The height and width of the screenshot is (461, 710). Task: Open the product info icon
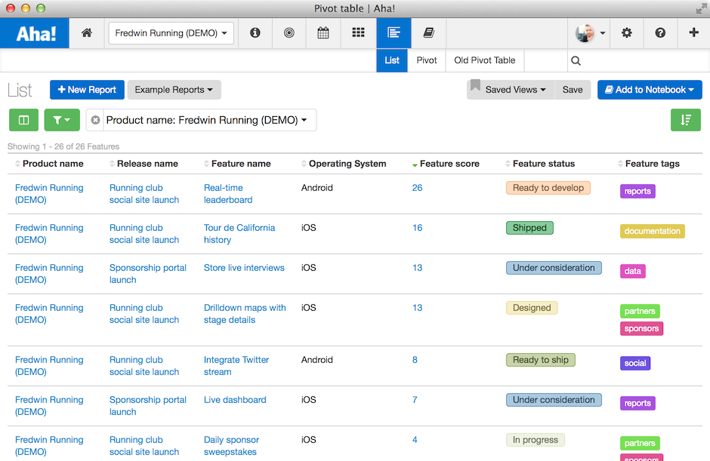tap(255, 33)
